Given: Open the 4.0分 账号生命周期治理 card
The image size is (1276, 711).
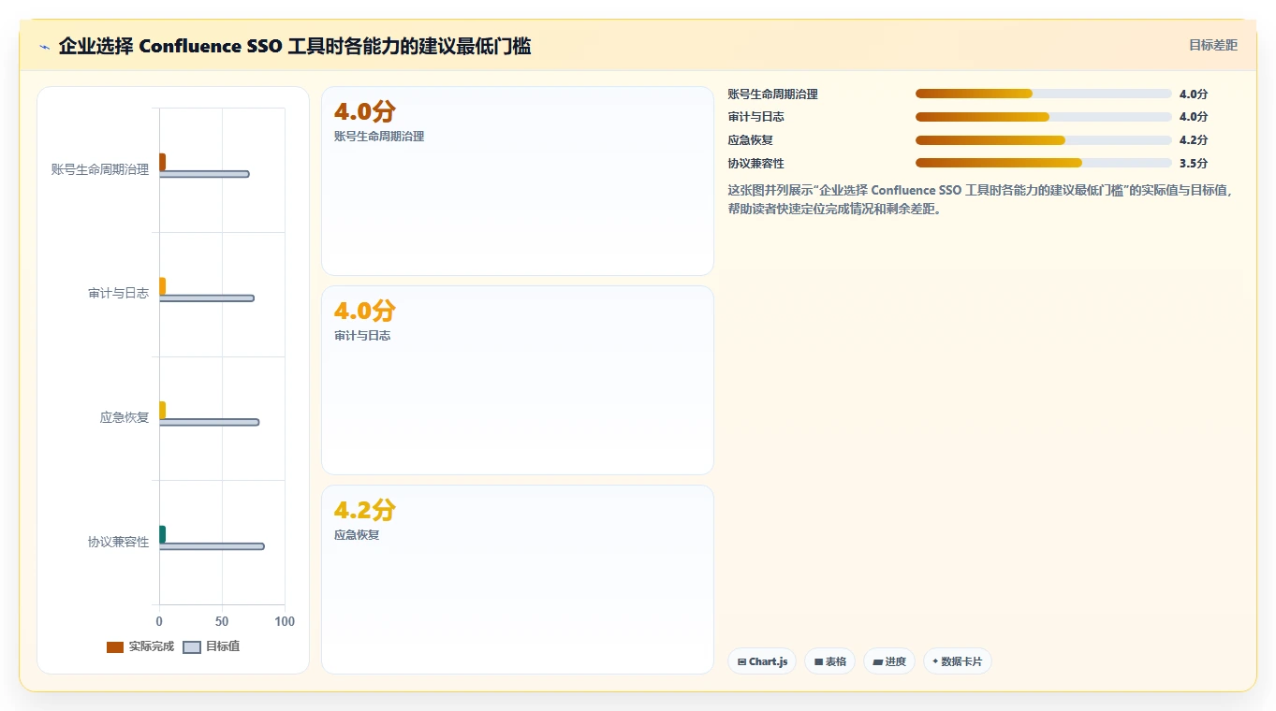Looking at the screenshot, I should click(518, 181).
